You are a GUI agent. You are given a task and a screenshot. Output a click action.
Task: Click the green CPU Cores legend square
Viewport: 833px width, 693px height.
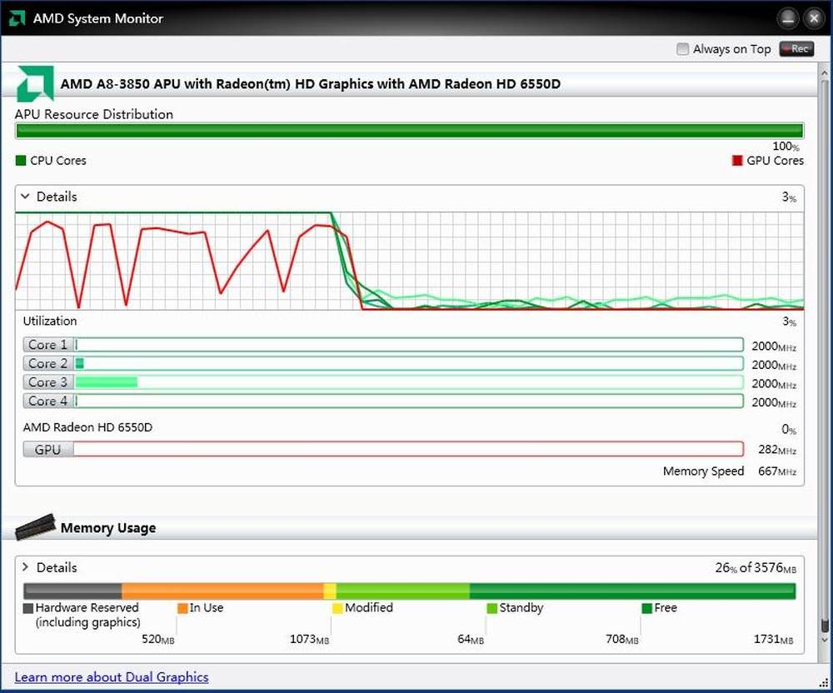pos(21,161)
